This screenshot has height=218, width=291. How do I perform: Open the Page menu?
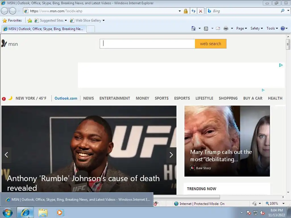pyautogui.click(x=242, y=28)
